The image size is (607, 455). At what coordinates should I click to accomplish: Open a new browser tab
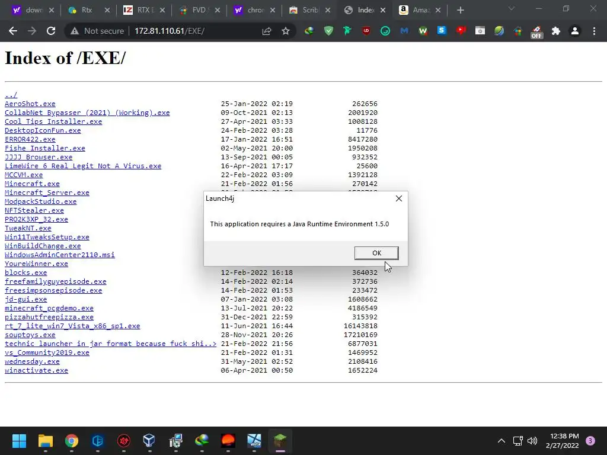pos(460,10)
